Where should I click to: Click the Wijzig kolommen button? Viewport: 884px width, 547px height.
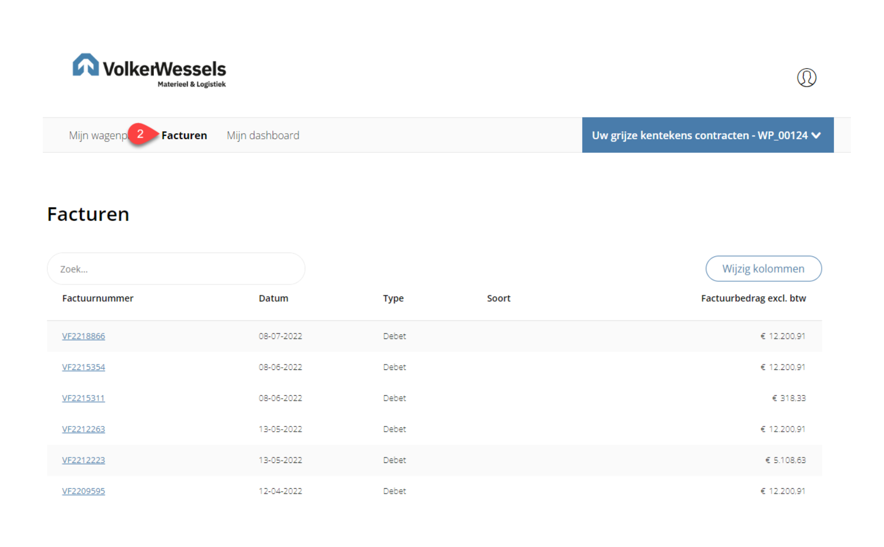click(763, 268)
